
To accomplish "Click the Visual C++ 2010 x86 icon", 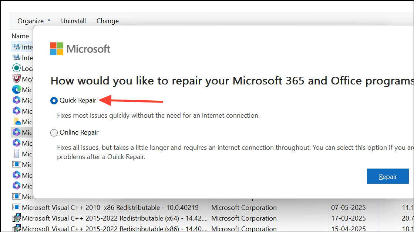I will point(16,207).
